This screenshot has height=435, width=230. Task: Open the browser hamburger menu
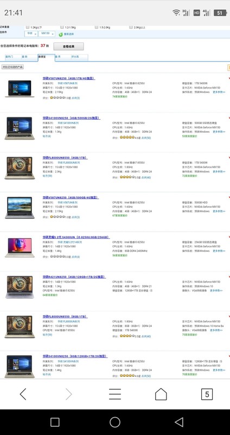pyautogui.click(x=115, y=394)
